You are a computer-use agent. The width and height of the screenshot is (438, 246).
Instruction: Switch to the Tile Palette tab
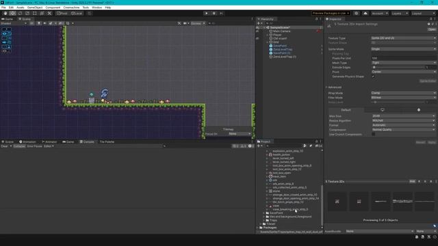[107, 141]
